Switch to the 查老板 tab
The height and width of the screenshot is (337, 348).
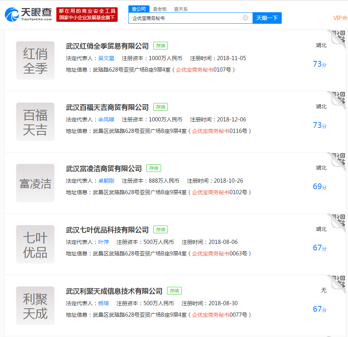(159, 9)
